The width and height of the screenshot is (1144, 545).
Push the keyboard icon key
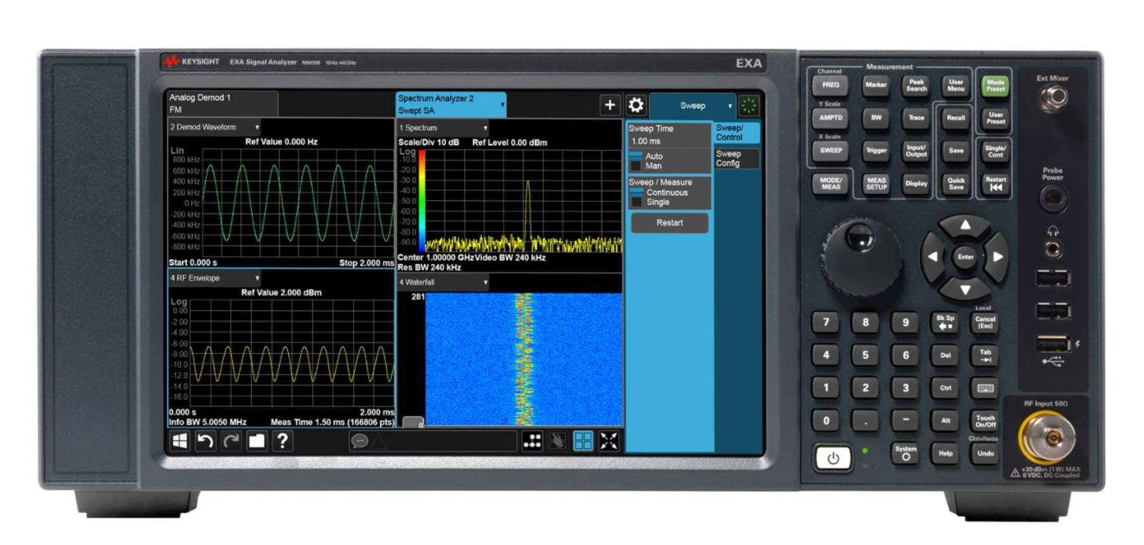click(x=985, y=388)
